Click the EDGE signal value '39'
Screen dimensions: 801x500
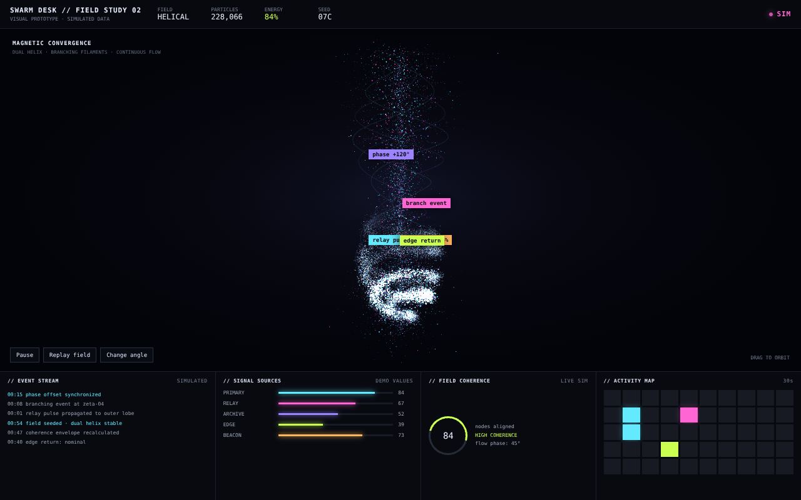401,424
